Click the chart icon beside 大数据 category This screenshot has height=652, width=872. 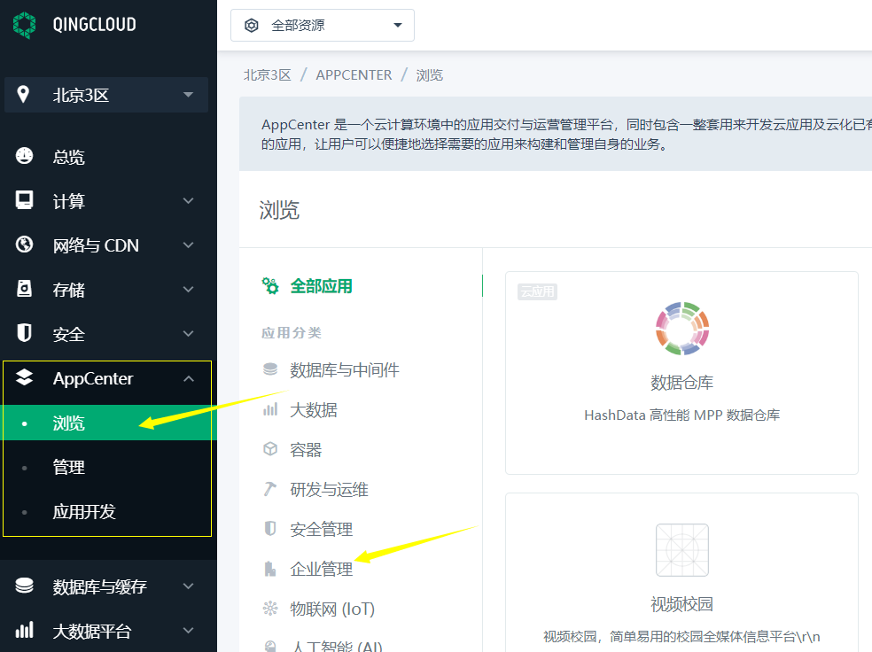pyautogui.click(x=270, y=409)
